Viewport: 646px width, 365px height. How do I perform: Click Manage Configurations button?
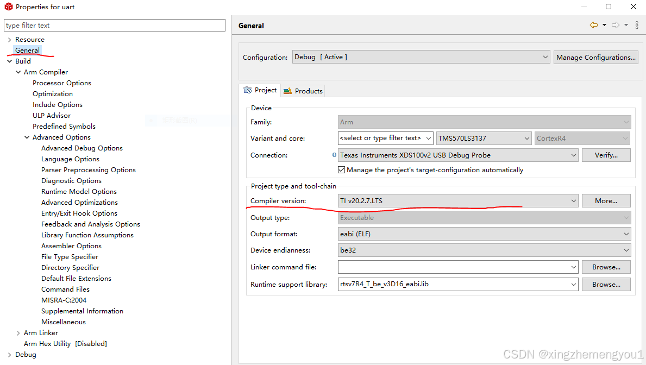tap(595, 57)
